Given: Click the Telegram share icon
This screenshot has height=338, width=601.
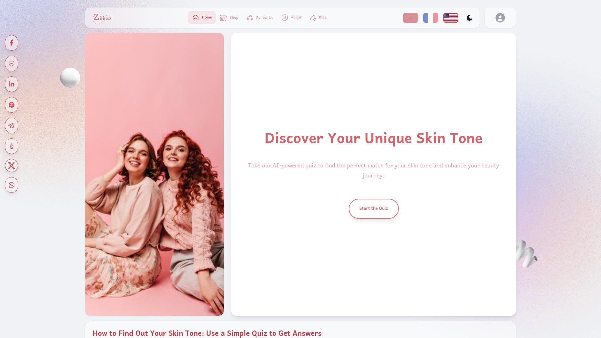Looking at the screenshot, I should pos(12,125).
